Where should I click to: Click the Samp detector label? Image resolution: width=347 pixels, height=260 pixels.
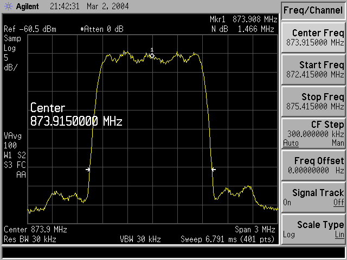12,38
